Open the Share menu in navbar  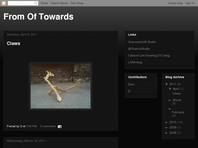44,3
